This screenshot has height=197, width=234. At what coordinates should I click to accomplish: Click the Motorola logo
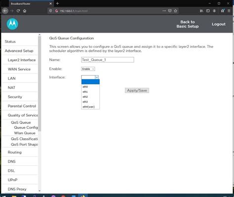pyautogui.click(x=12, y=24)
